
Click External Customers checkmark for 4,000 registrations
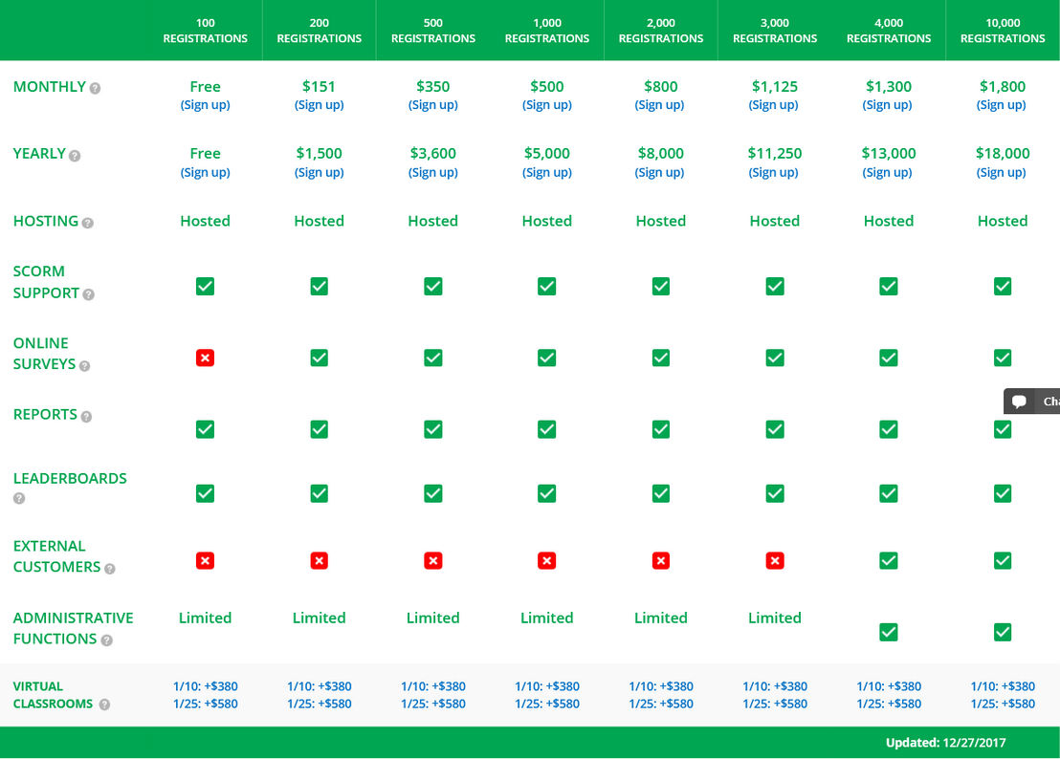coord(889,560)
